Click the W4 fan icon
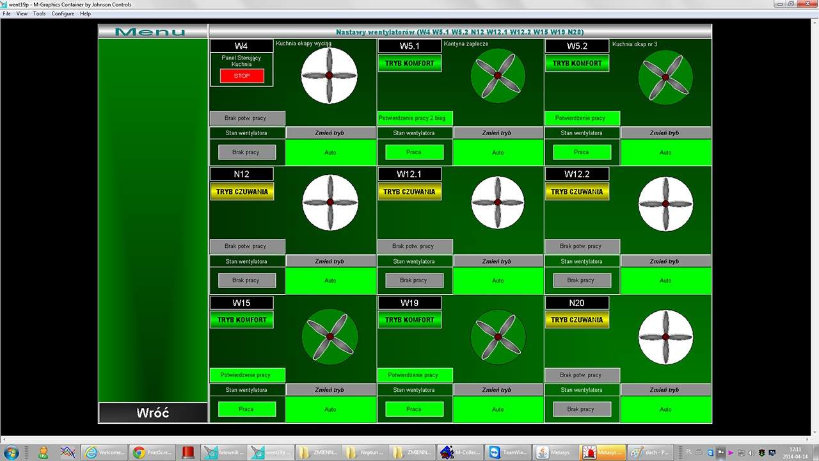This screenshot has height=461, width=819. click(x=329, y=76)
